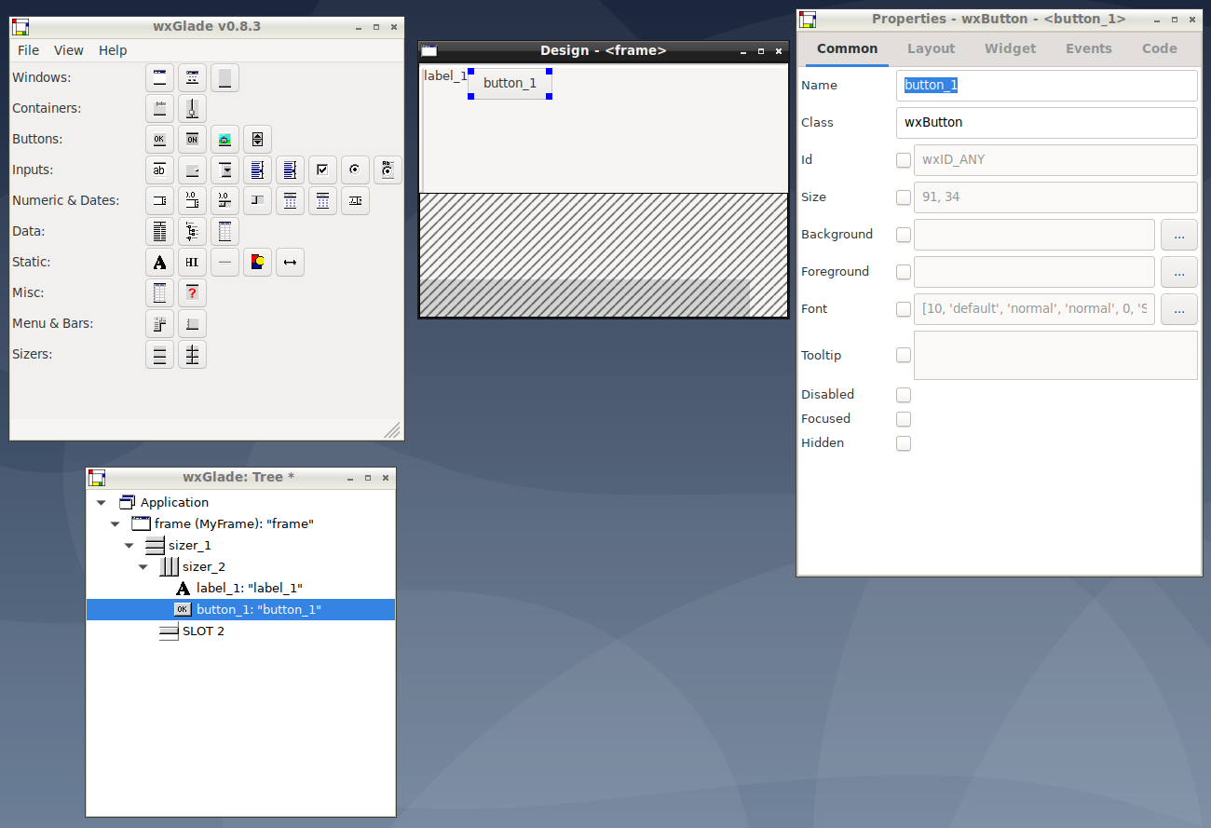Enable the Font property checkbox
Viewport: 1211px width, 828px height.
pos(904,309)
